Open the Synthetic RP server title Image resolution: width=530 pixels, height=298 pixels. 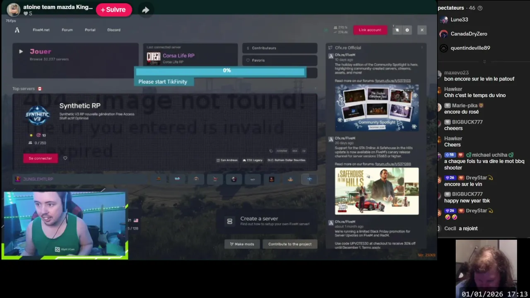(79, 106)
